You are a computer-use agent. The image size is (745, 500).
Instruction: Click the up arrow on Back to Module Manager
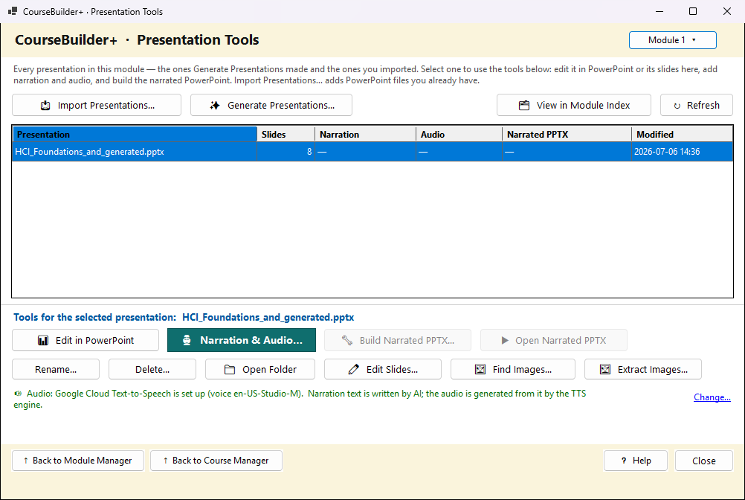coord(26,461)
